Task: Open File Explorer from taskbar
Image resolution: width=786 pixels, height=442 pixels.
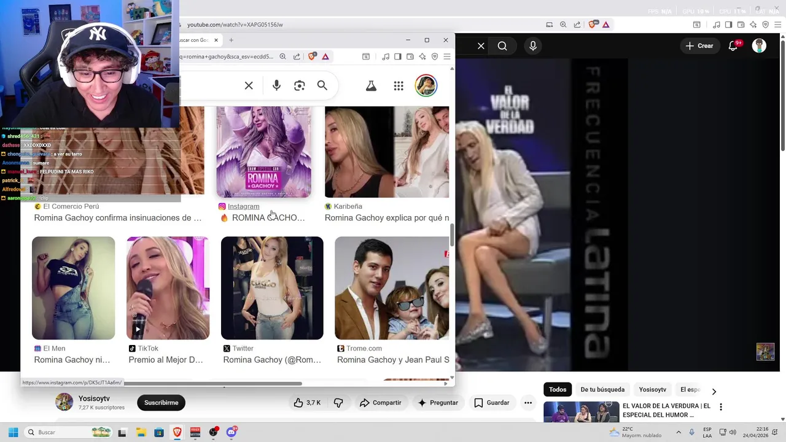Action: (141, 432)
